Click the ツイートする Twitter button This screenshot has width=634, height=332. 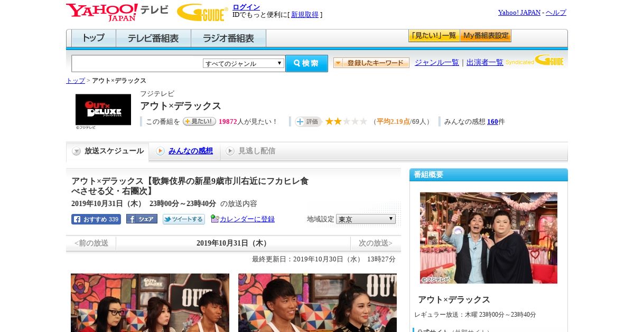pyautogui.click(x=184, y=219)
